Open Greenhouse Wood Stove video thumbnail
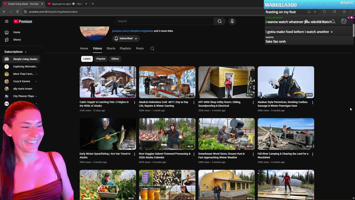This screenshot has width=355, height=200. [227, 134]
